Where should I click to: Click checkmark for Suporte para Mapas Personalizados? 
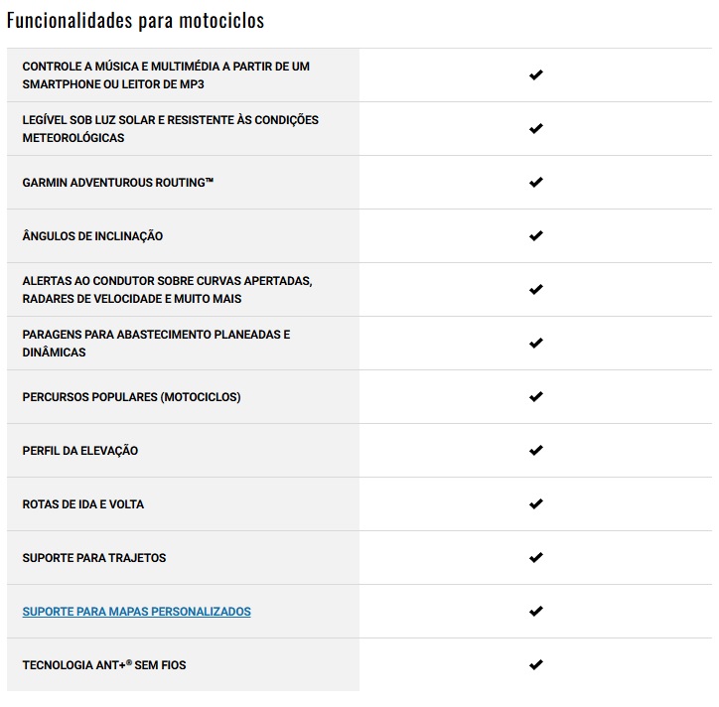coord(536,611)
